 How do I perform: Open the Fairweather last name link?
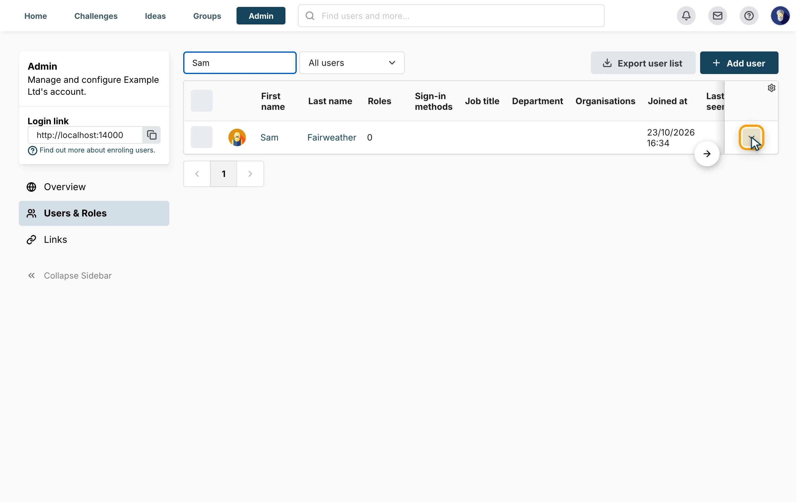point(332,137)
